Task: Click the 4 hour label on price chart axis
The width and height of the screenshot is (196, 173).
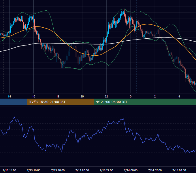Action: tap(179, 97)
